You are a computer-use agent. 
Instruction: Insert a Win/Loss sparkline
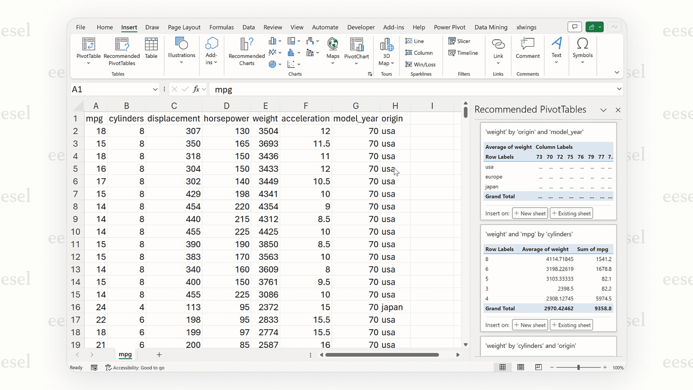click(x=421, y=64)
